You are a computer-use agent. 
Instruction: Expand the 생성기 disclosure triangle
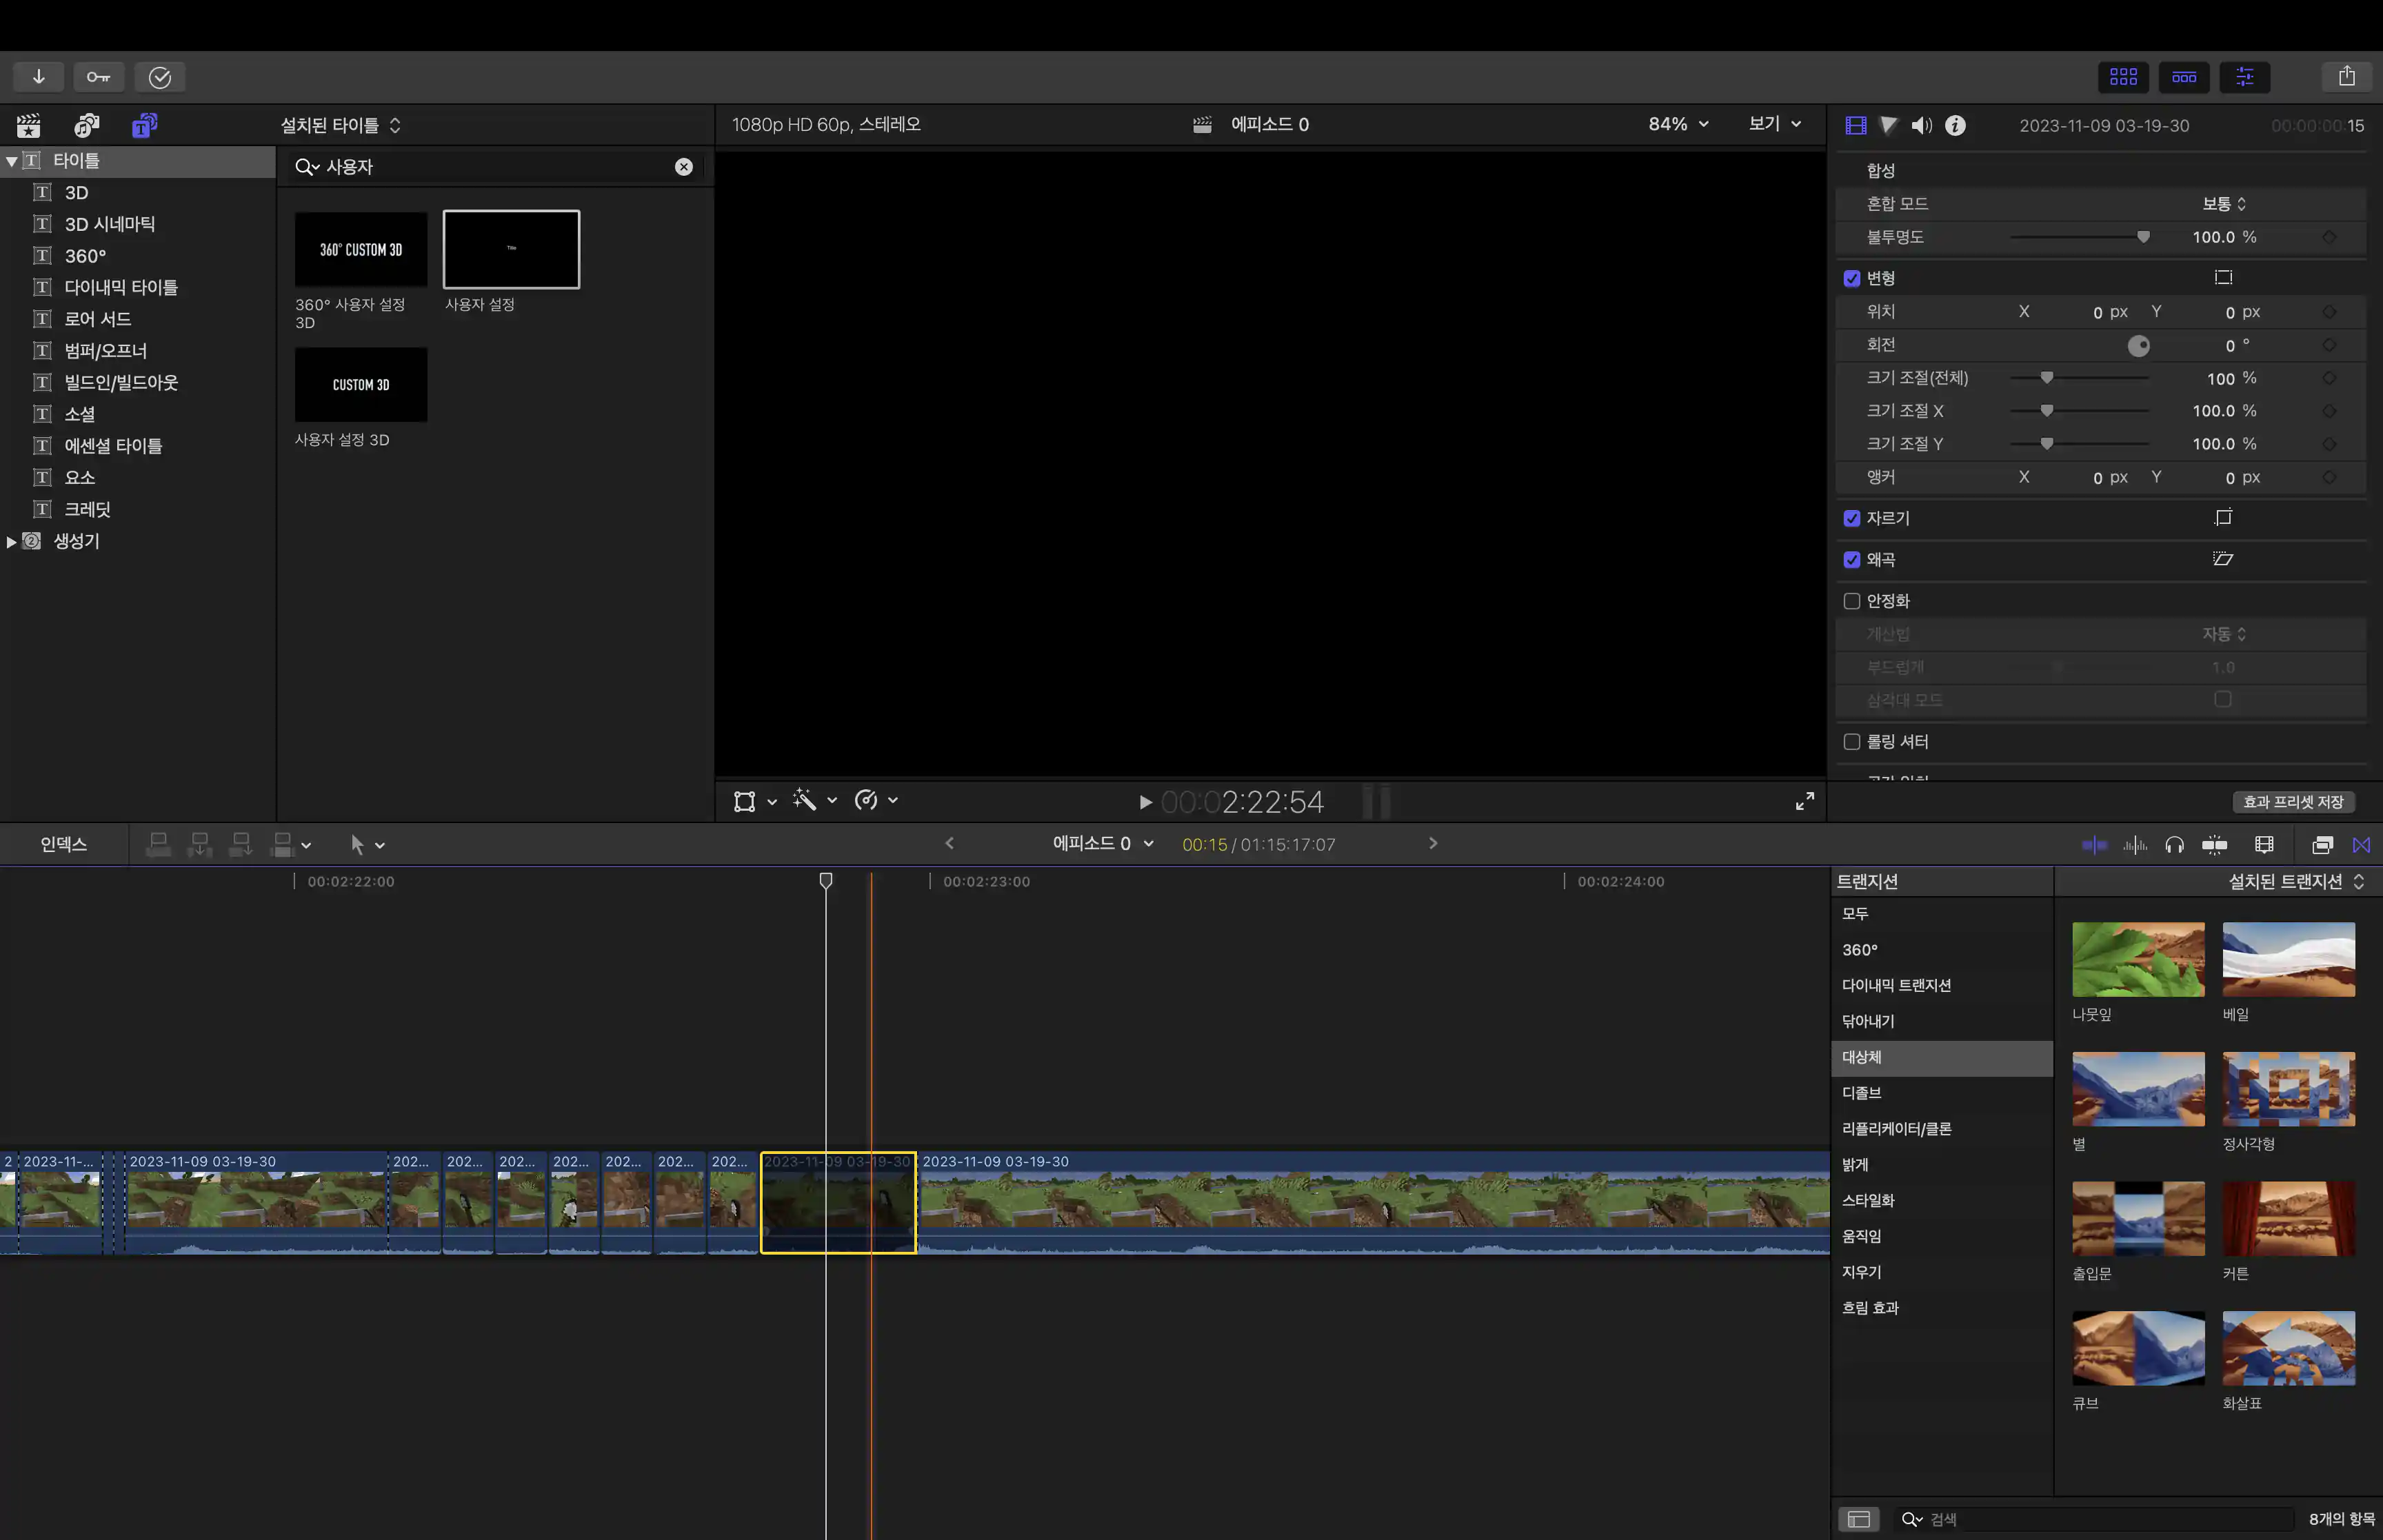pos(11,541)
